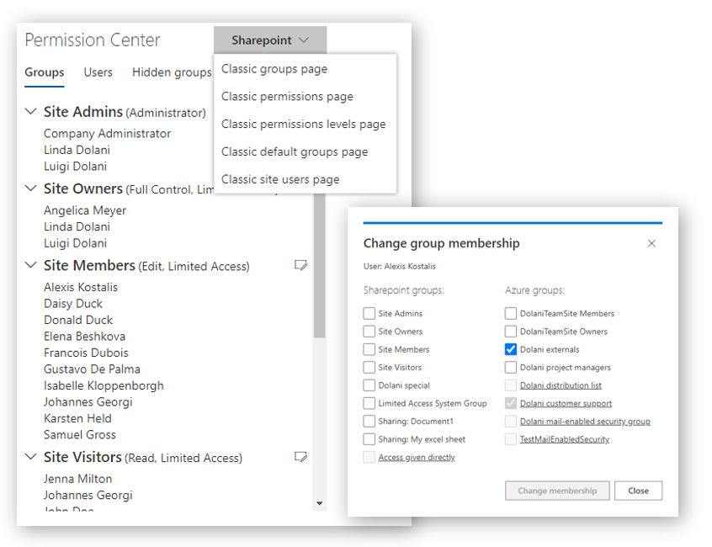The width and height of the screenshot is (712, 547).
Task: Select Gustavo De Palma in list
Action: click(92, 369)
